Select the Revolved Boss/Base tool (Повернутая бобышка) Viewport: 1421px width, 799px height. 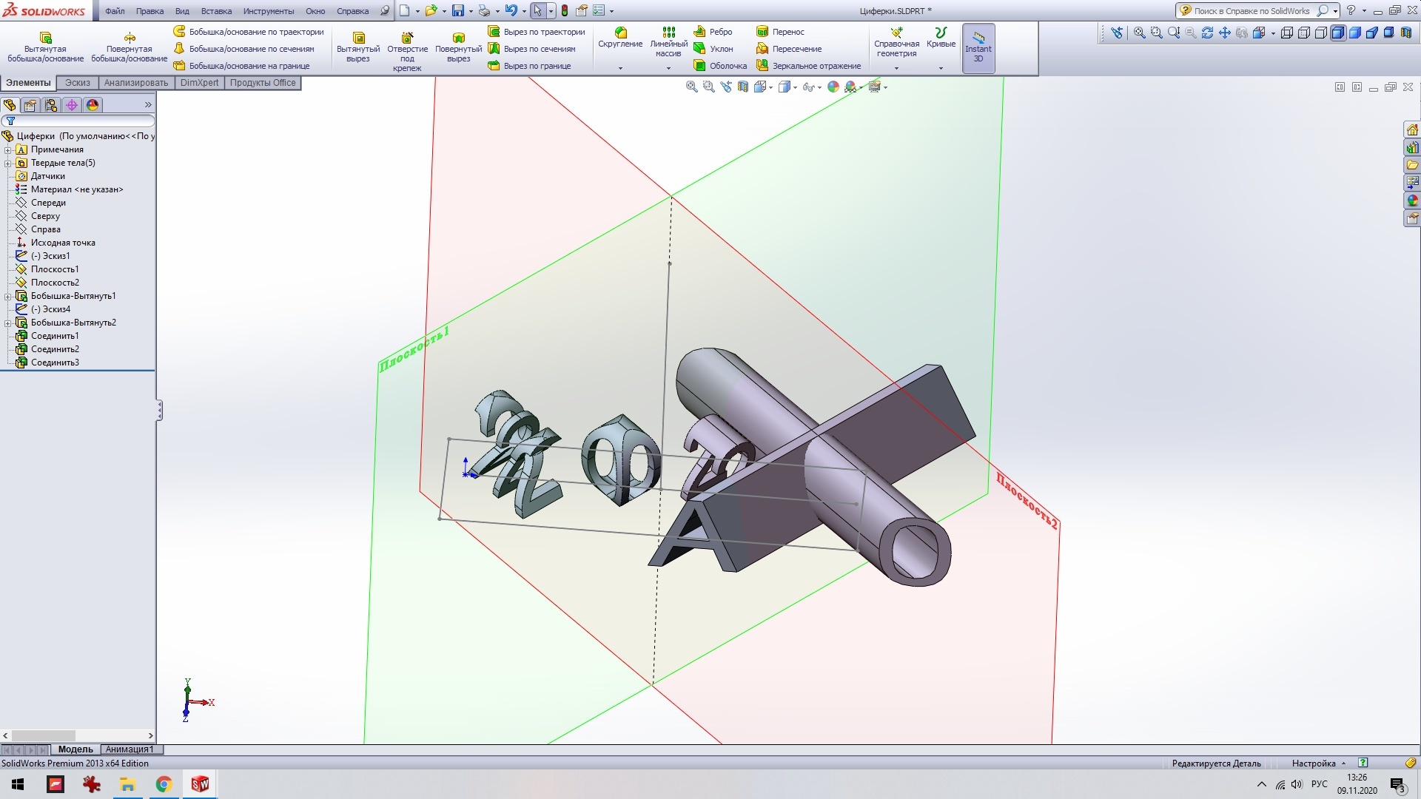click(130, 46)
